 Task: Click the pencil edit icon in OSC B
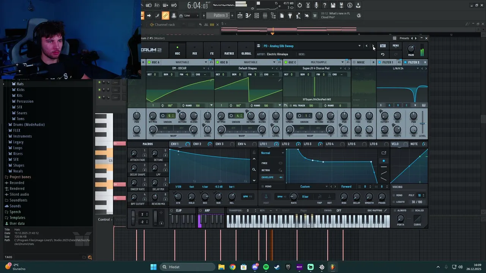click(280, 80)
